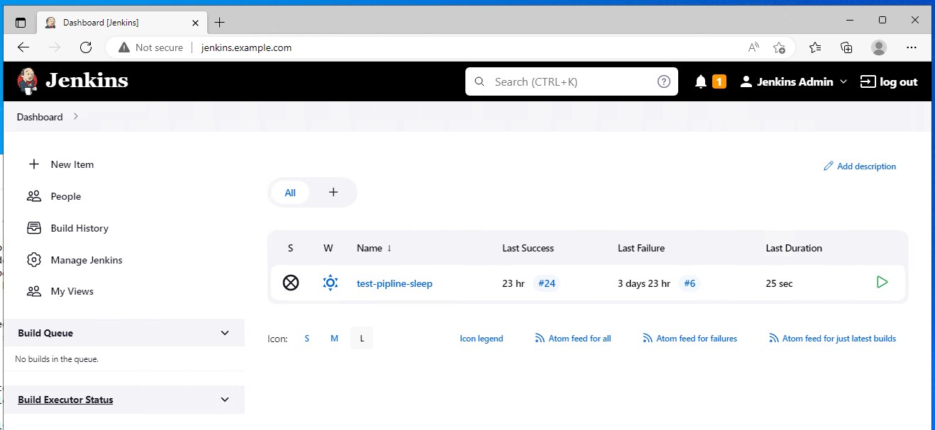Click the weather report icon in W column
935x430 pixels.
330,283
